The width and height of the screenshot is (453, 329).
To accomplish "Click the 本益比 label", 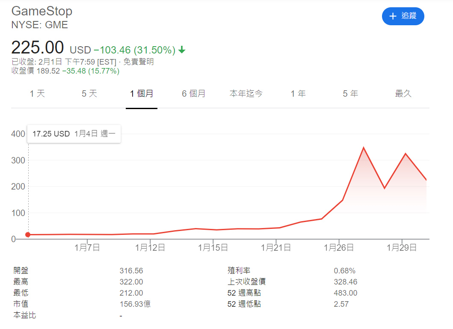I will point(24,315).
